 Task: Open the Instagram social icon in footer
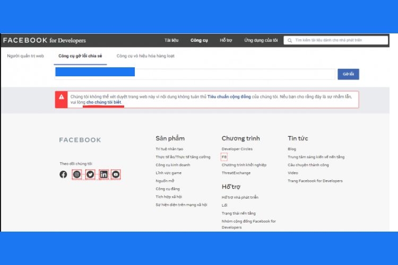pyautogui.click(x=76, y=174)
